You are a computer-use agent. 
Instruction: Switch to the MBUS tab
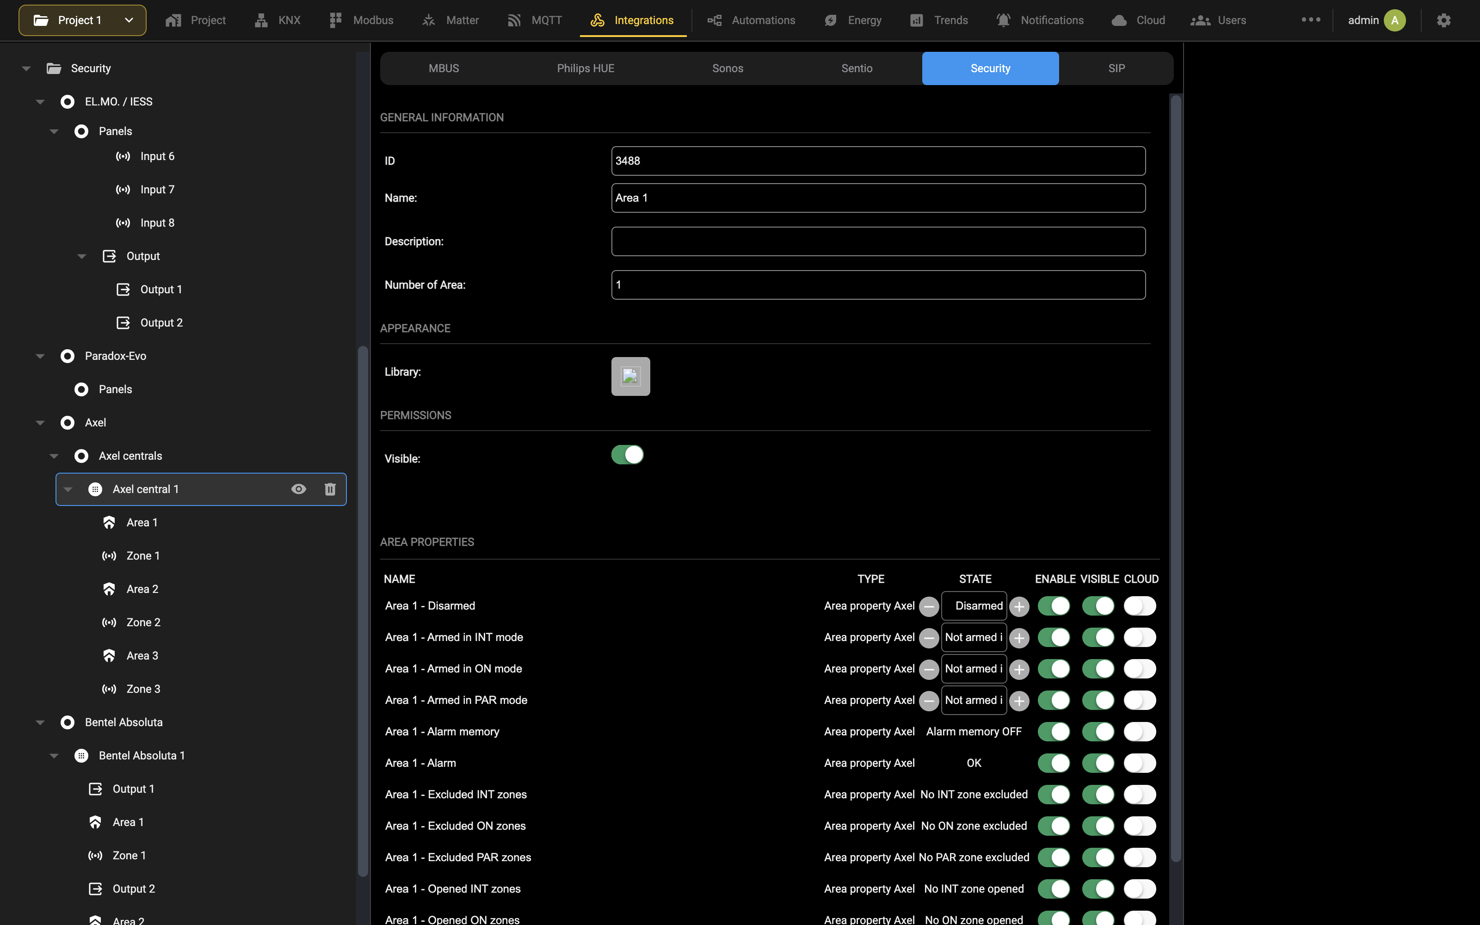click(444, 68)
